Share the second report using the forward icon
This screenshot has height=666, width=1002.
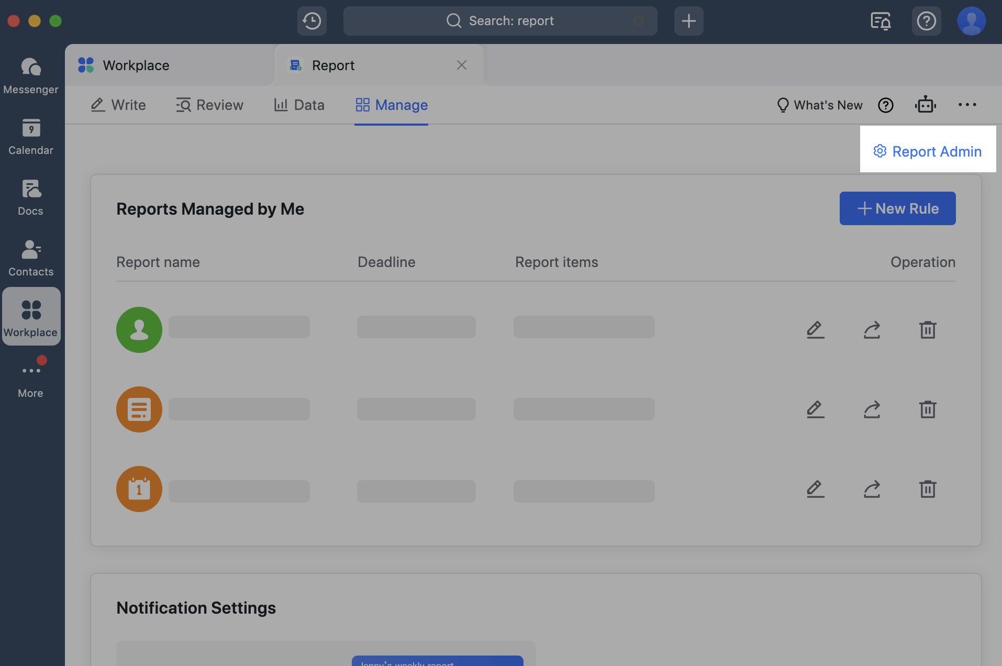point(872,409)
